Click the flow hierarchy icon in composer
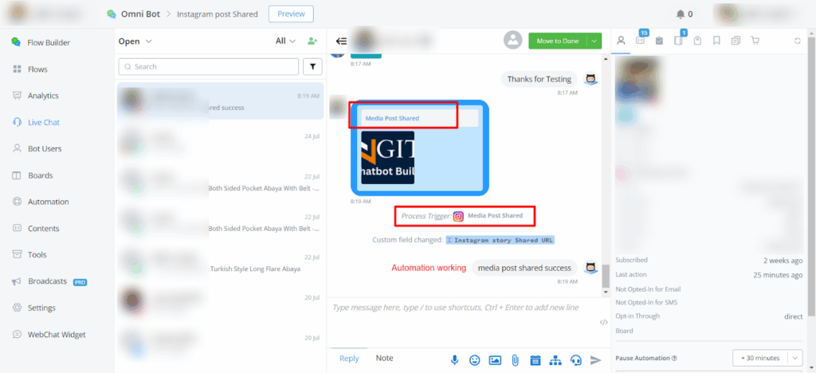The height and width of the screenshot is (373, 816). point(555,359)
